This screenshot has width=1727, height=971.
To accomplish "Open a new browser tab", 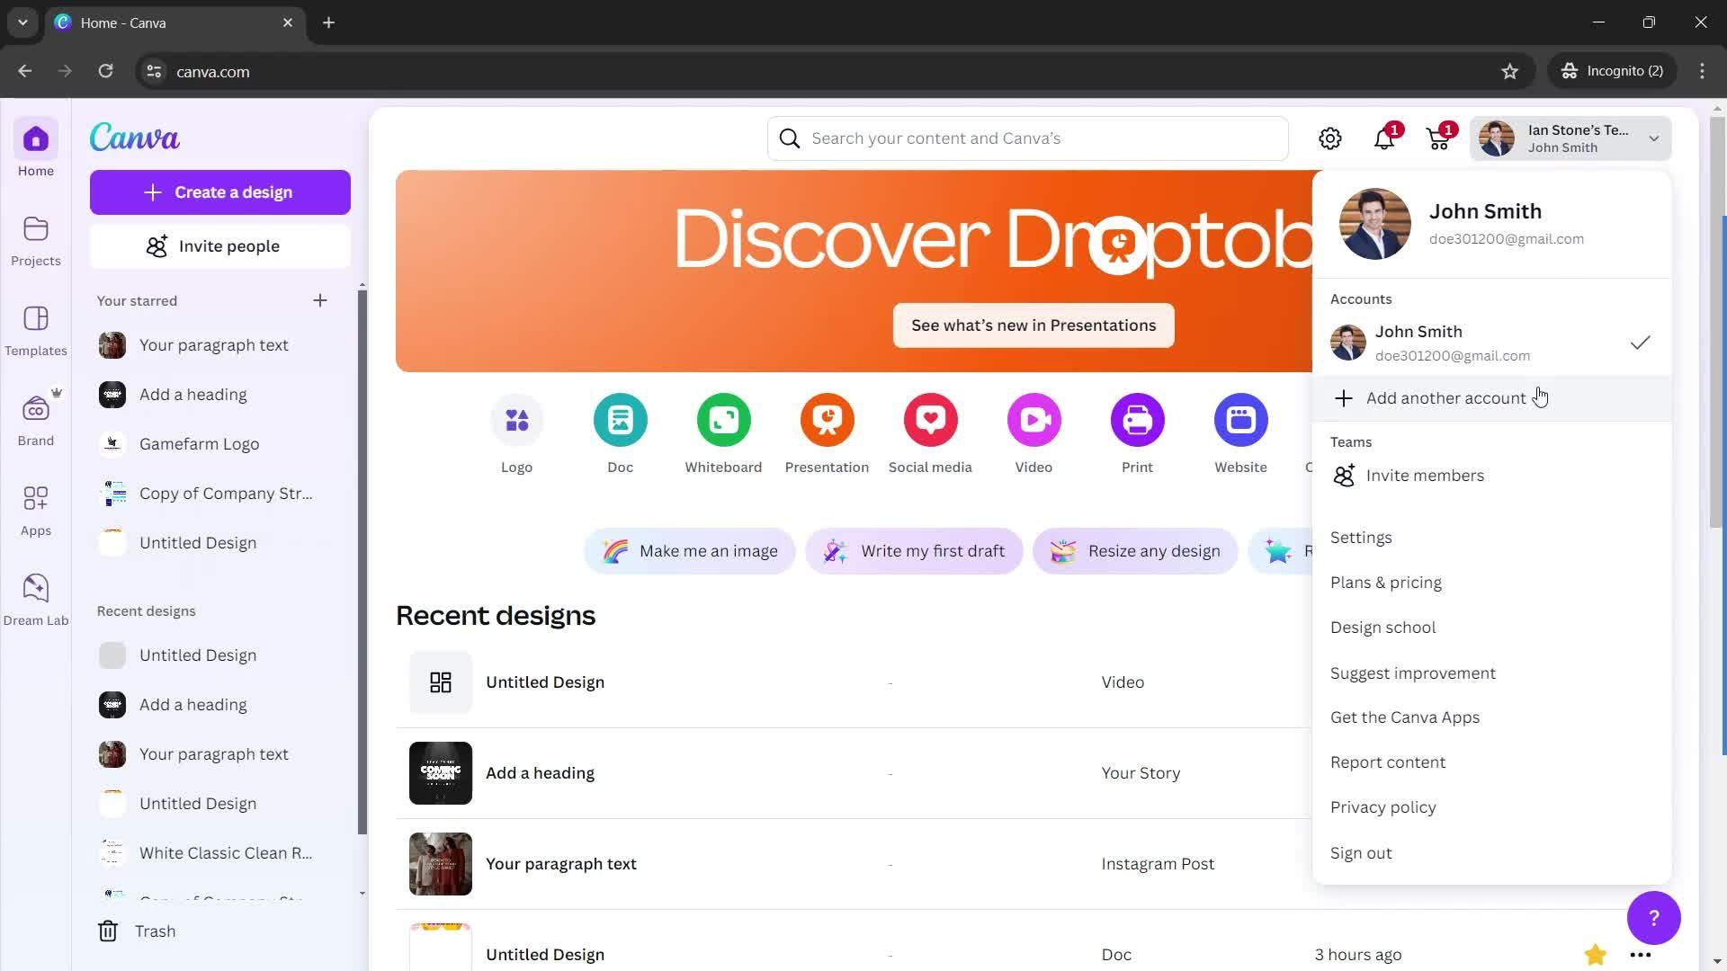I will (329, 22).
